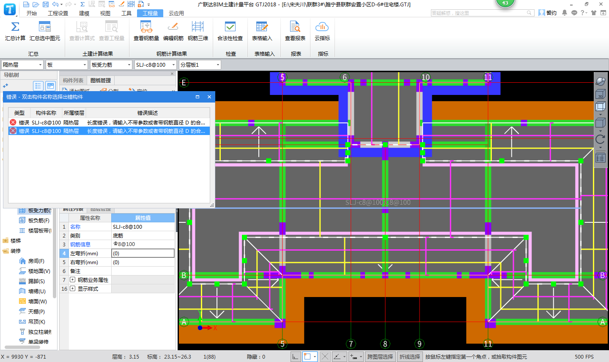Screen dimensions: 609x362
Task: Open the angle snap dropdown arrow in the status bar
Action: 345,357
